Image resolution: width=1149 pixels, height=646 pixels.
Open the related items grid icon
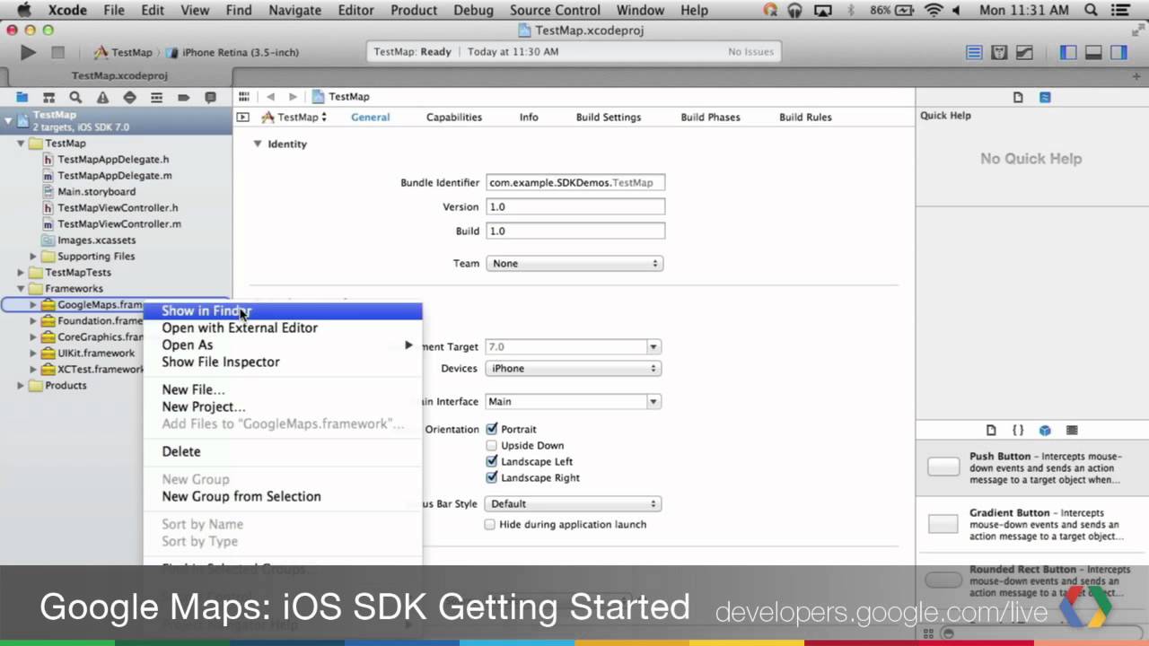click(243, 96)
